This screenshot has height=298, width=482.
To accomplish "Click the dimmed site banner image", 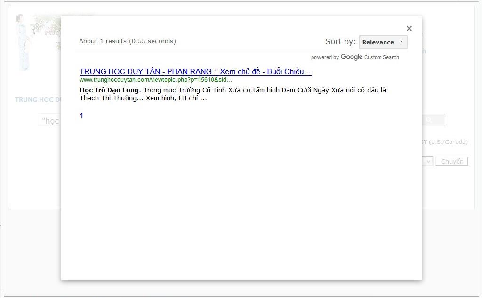I will tap(39, 42).
